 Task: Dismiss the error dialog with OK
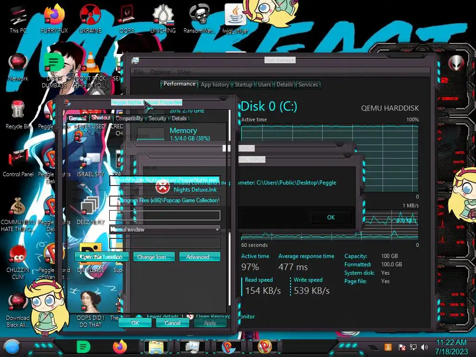coord(331,218)
